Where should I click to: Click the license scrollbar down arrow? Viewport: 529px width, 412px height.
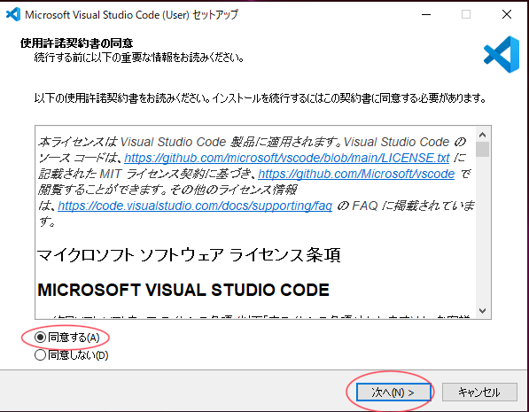(x=482, y=310)
